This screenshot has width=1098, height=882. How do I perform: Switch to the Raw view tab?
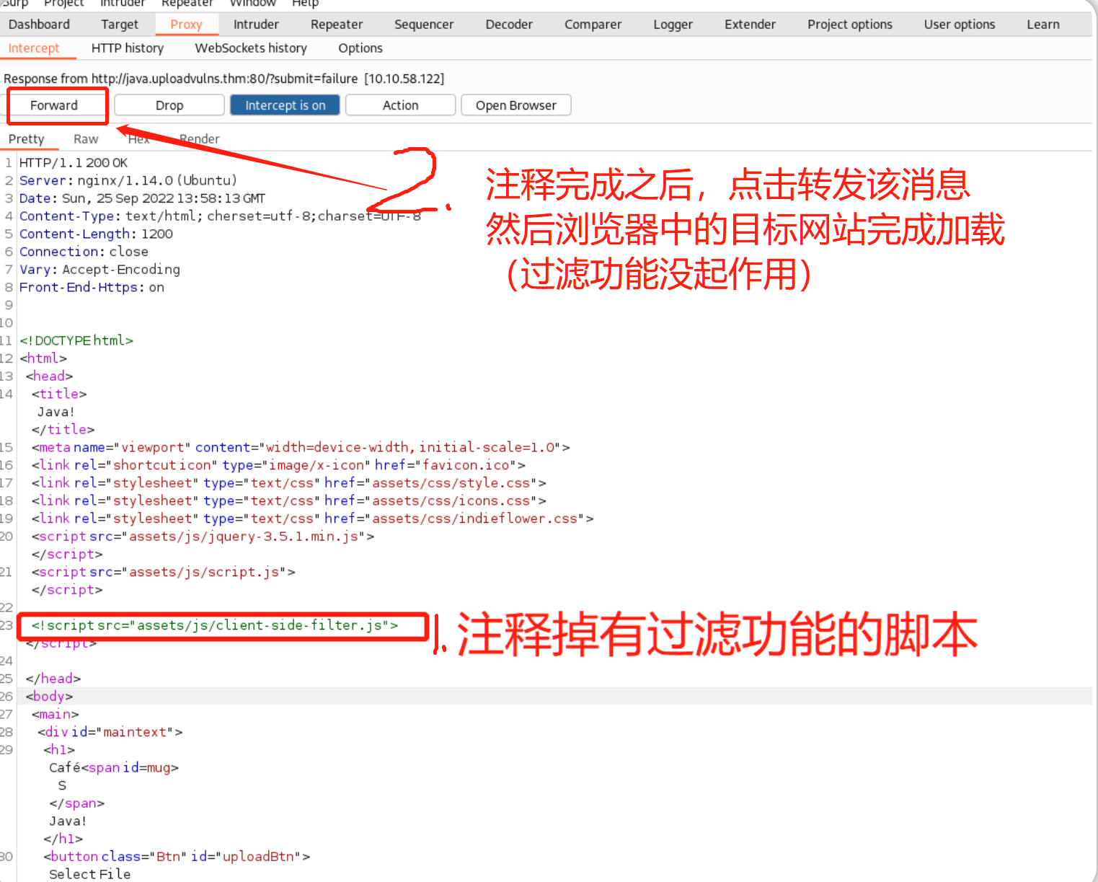[x=86, y=139]
